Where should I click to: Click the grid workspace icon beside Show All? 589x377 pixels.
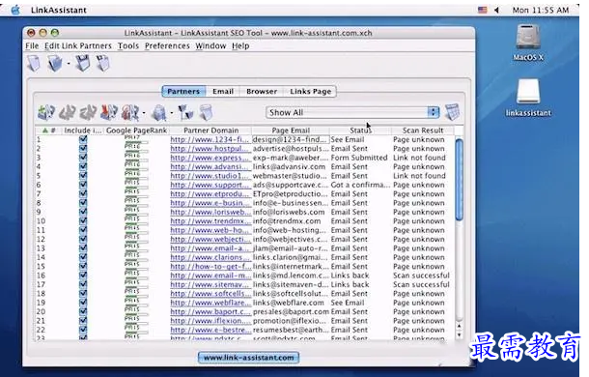pyautogui.click(x=452, y=112)
